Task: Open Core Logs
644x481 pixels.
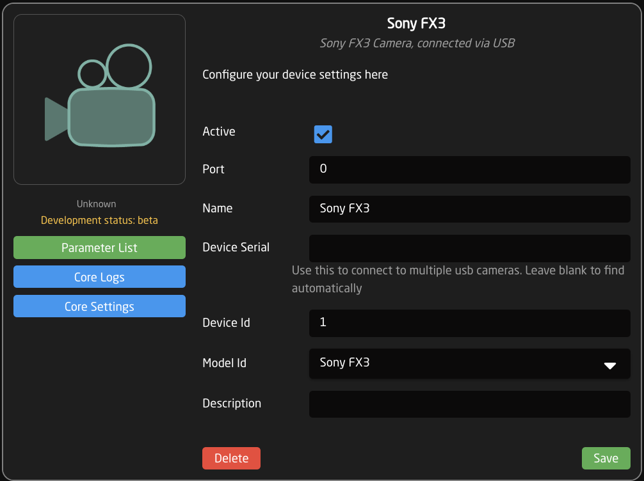Action: tap(99, 276)
